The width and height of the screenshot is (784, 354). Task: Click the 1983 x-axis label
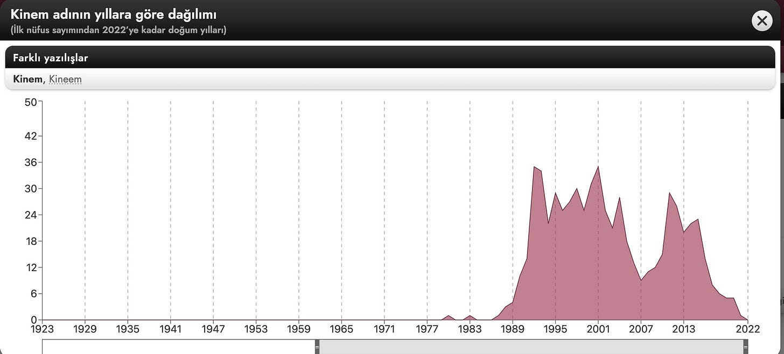coord(470,329)
